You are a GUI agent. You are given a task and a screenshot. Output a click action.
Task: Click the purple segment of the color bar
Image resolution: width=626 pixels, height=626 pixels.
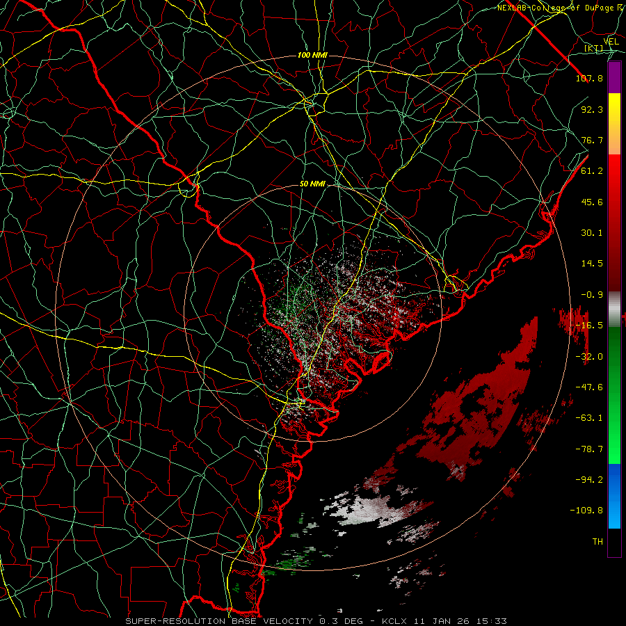(x=614, y=78)
